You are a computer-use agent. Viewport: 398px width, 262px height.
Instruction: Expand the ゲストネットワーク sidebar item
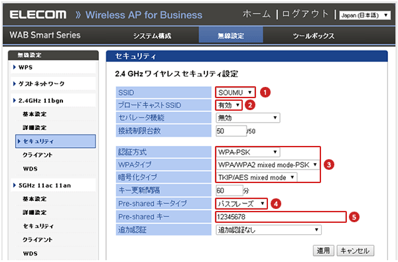(53, 84)
